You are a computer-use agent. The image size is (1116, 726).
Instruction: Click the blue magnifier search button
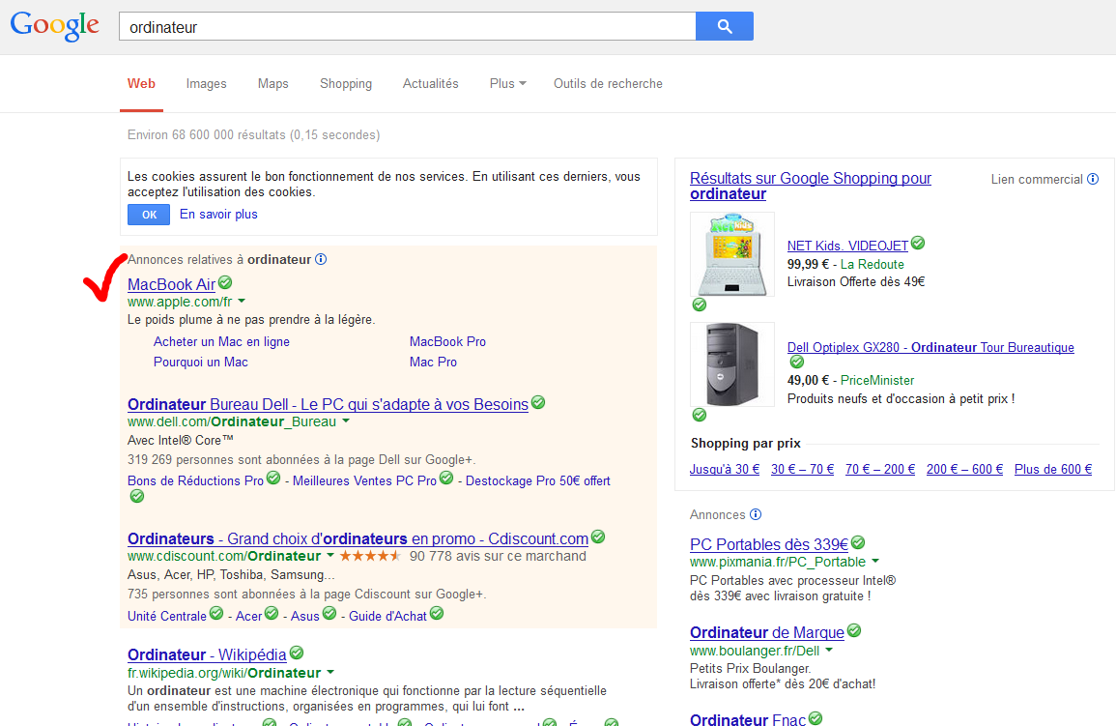point(724,26)
